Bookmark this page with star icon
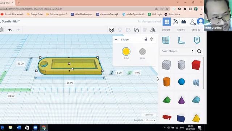232x131 pixels. (x=167, y=9)
